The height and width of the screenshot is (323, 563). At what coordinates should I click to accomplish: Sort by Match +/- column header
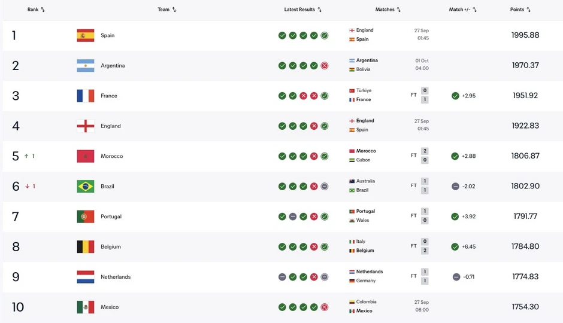pyautogui.click(x=463, y=10)
